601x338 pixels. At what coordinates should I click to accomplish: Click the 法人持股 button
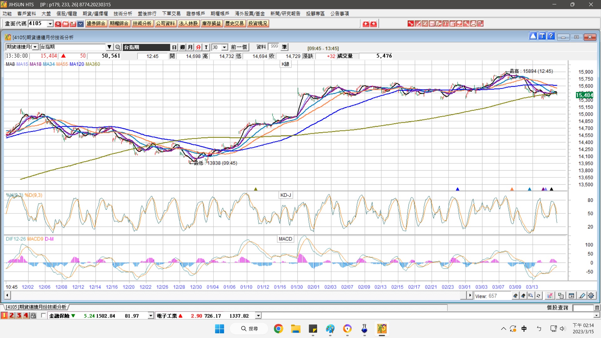(x=188, y=23)
